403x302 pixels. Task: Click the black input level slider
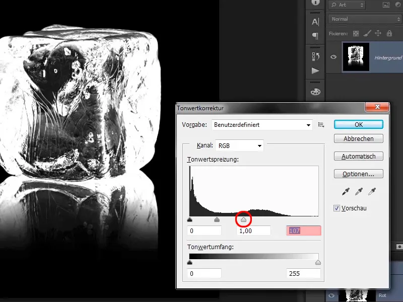(190, 219)
